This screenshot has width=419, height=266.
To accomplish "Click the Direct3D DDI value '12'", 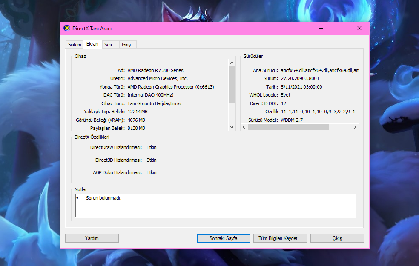I will [284, 103].
